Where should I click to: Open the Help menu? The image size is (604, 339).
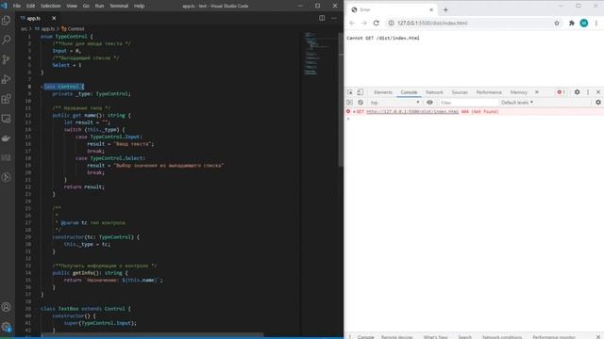[x=139, y=6]
